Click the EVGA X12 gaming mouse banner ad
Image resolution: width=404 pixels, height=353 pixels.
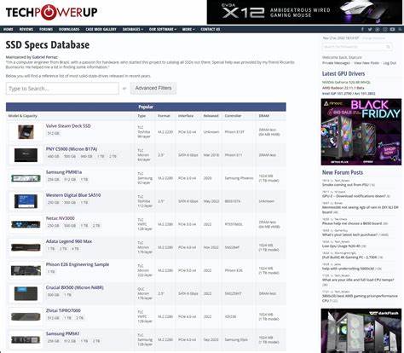click(x=304, y=12)
